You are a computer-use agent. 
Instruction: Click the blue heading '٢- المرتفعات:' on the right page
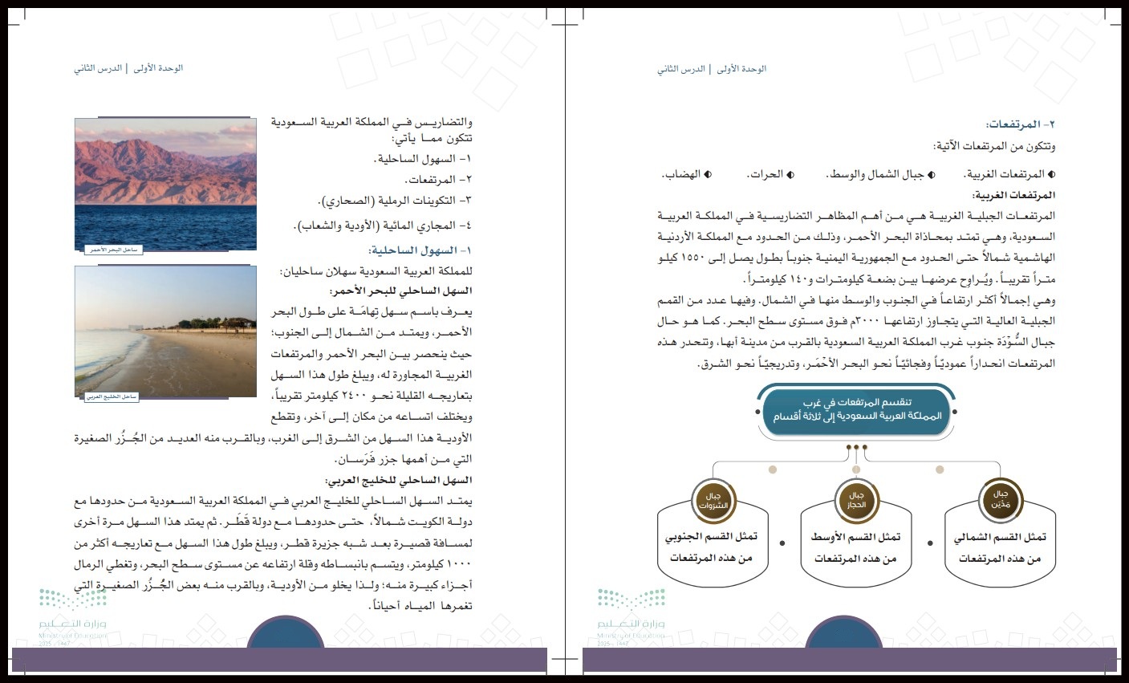[x=1021, y=125]
